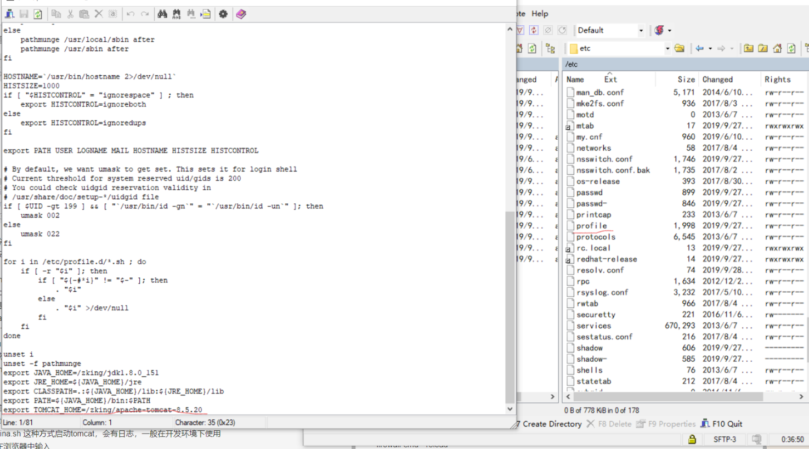Screen dimensions: 809x449
Task: Click the editor's Save floppy icon
Action: click(x=24, y=14)
